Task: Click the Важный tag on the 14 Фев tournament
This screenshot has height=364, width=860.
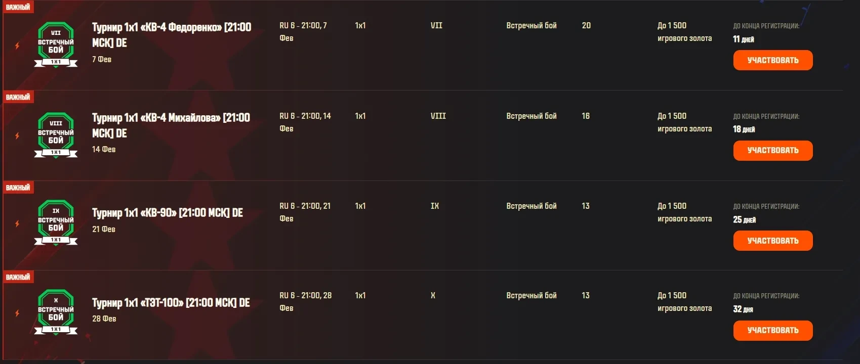Action: click(18, 97)
